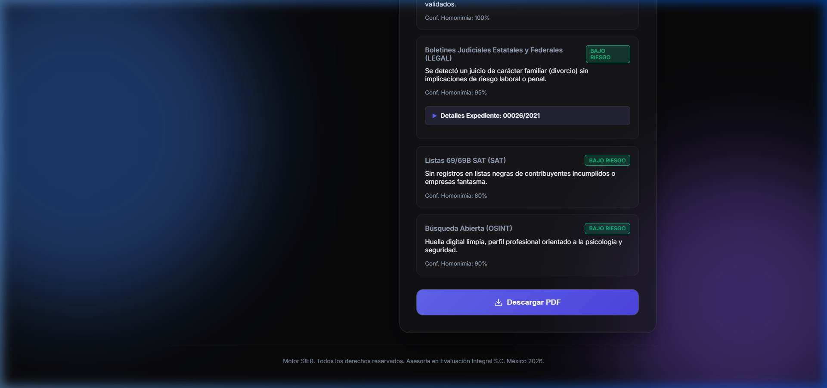Select the Búsqueda Abierta (OSINT) heading
The width and height of the screenshot is (827, 388).
pyautogui.click(x=468, y=228)
